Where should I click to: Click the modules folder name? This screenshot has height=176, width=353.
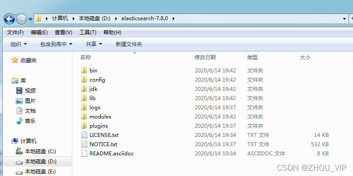(x=100, y=116)
